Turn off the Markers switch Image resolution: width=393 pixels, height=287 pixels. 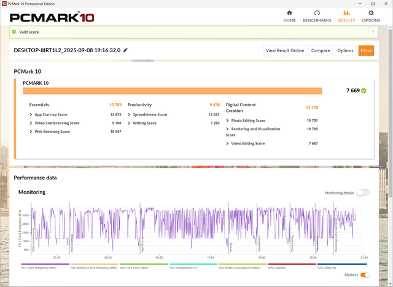coord(365,275)
